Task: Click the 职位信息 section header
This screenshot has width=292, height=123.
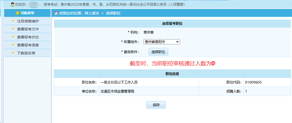Action: [172, 74]
